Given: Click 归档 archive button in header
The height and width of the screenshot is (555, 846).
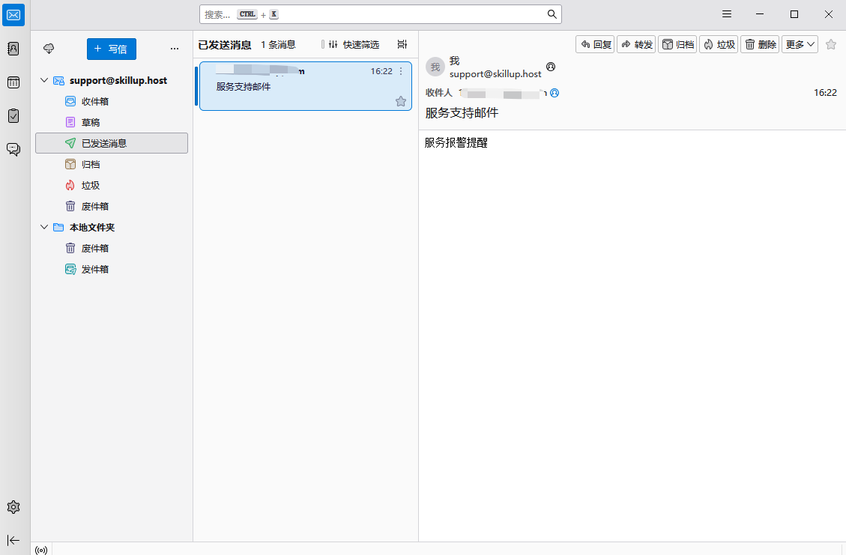Looking at the screenshot, I should [x=677, y=45].
